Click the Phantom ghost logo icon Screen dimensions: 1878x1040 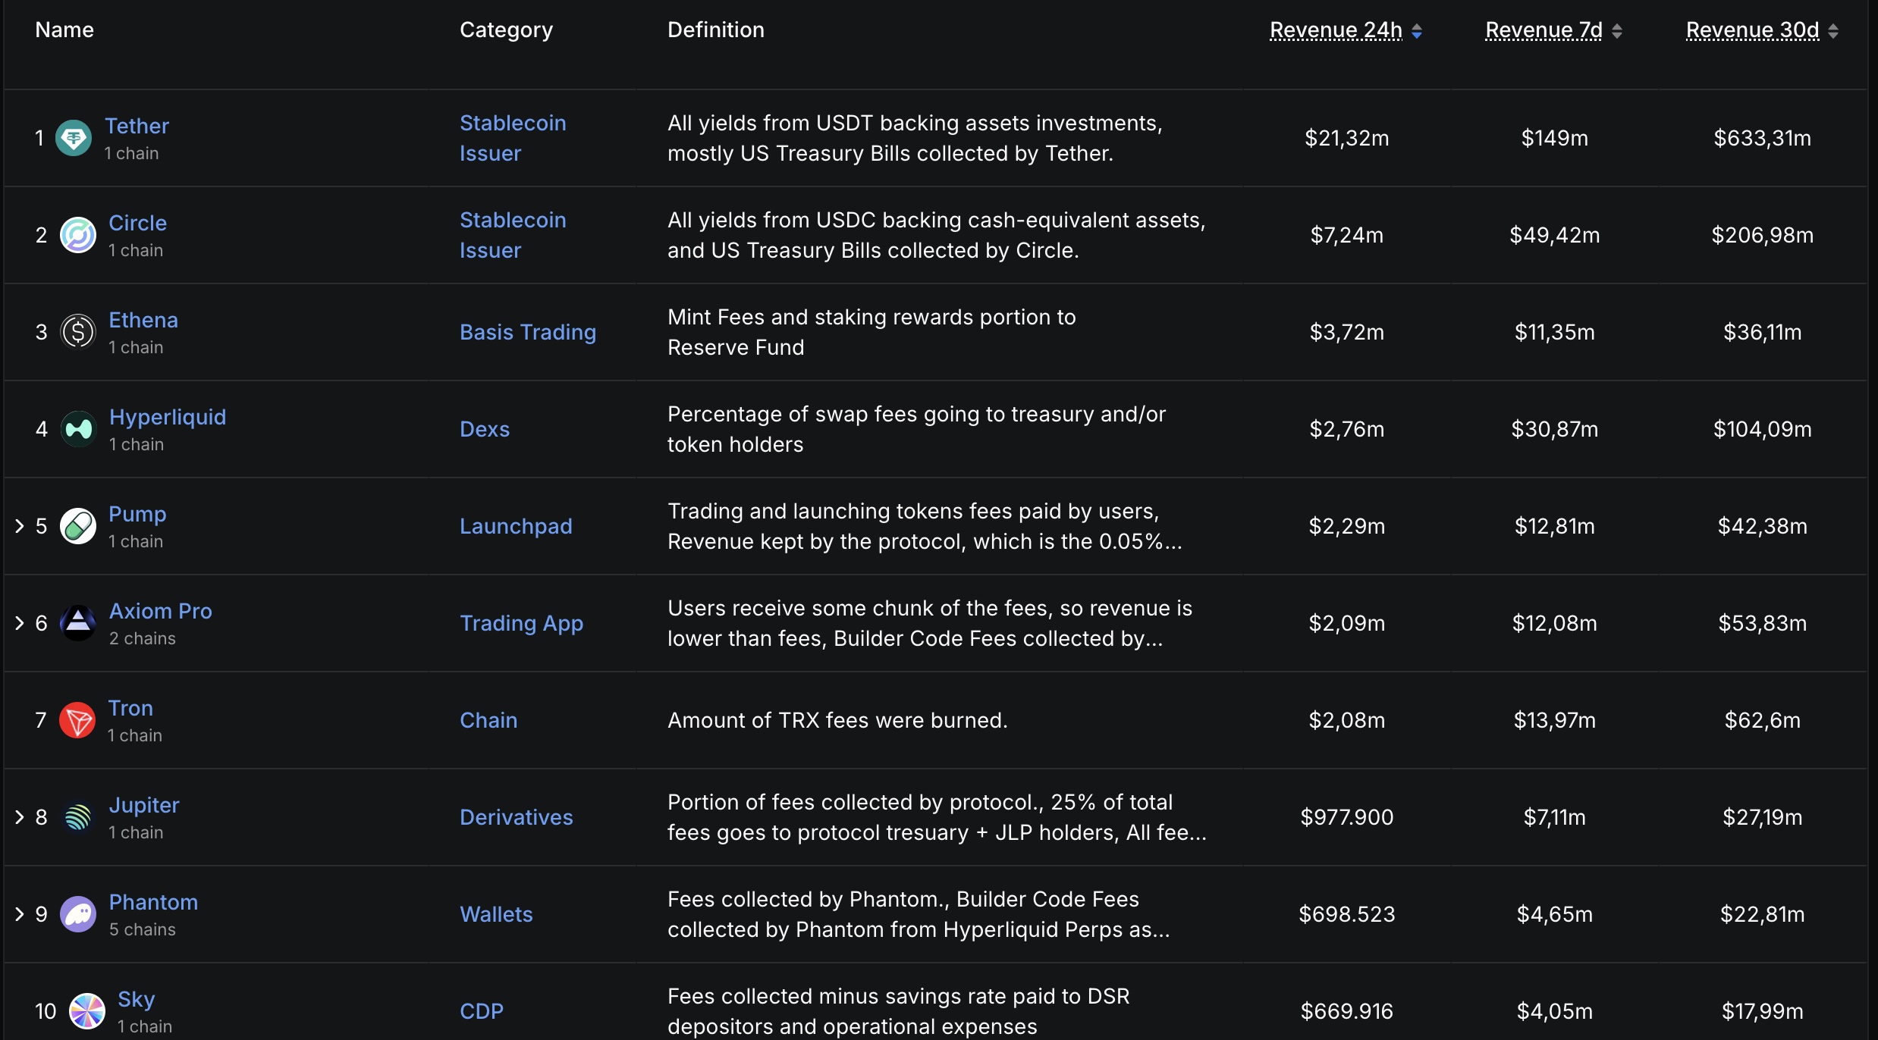pyautogui.click(x=78, y=914)
